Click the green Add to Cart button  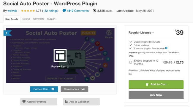[x=156, y=84]
